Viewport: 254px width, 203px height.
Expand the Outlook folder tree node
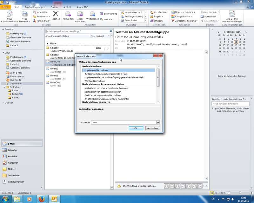coord(3,102)
